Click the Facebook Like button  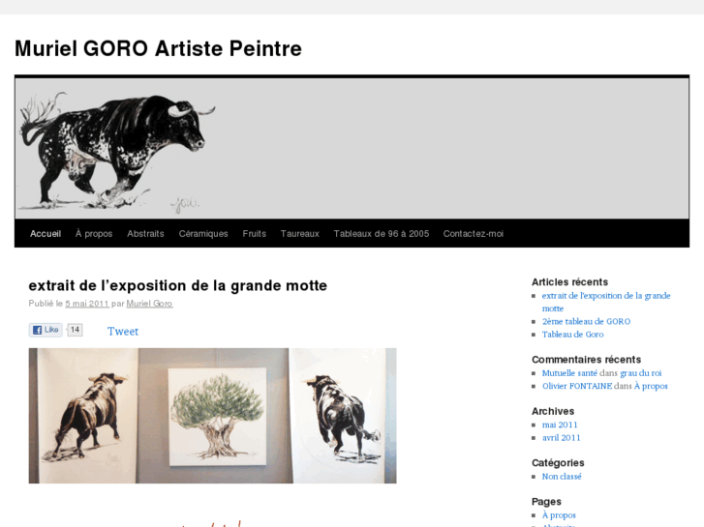[46, 330]
